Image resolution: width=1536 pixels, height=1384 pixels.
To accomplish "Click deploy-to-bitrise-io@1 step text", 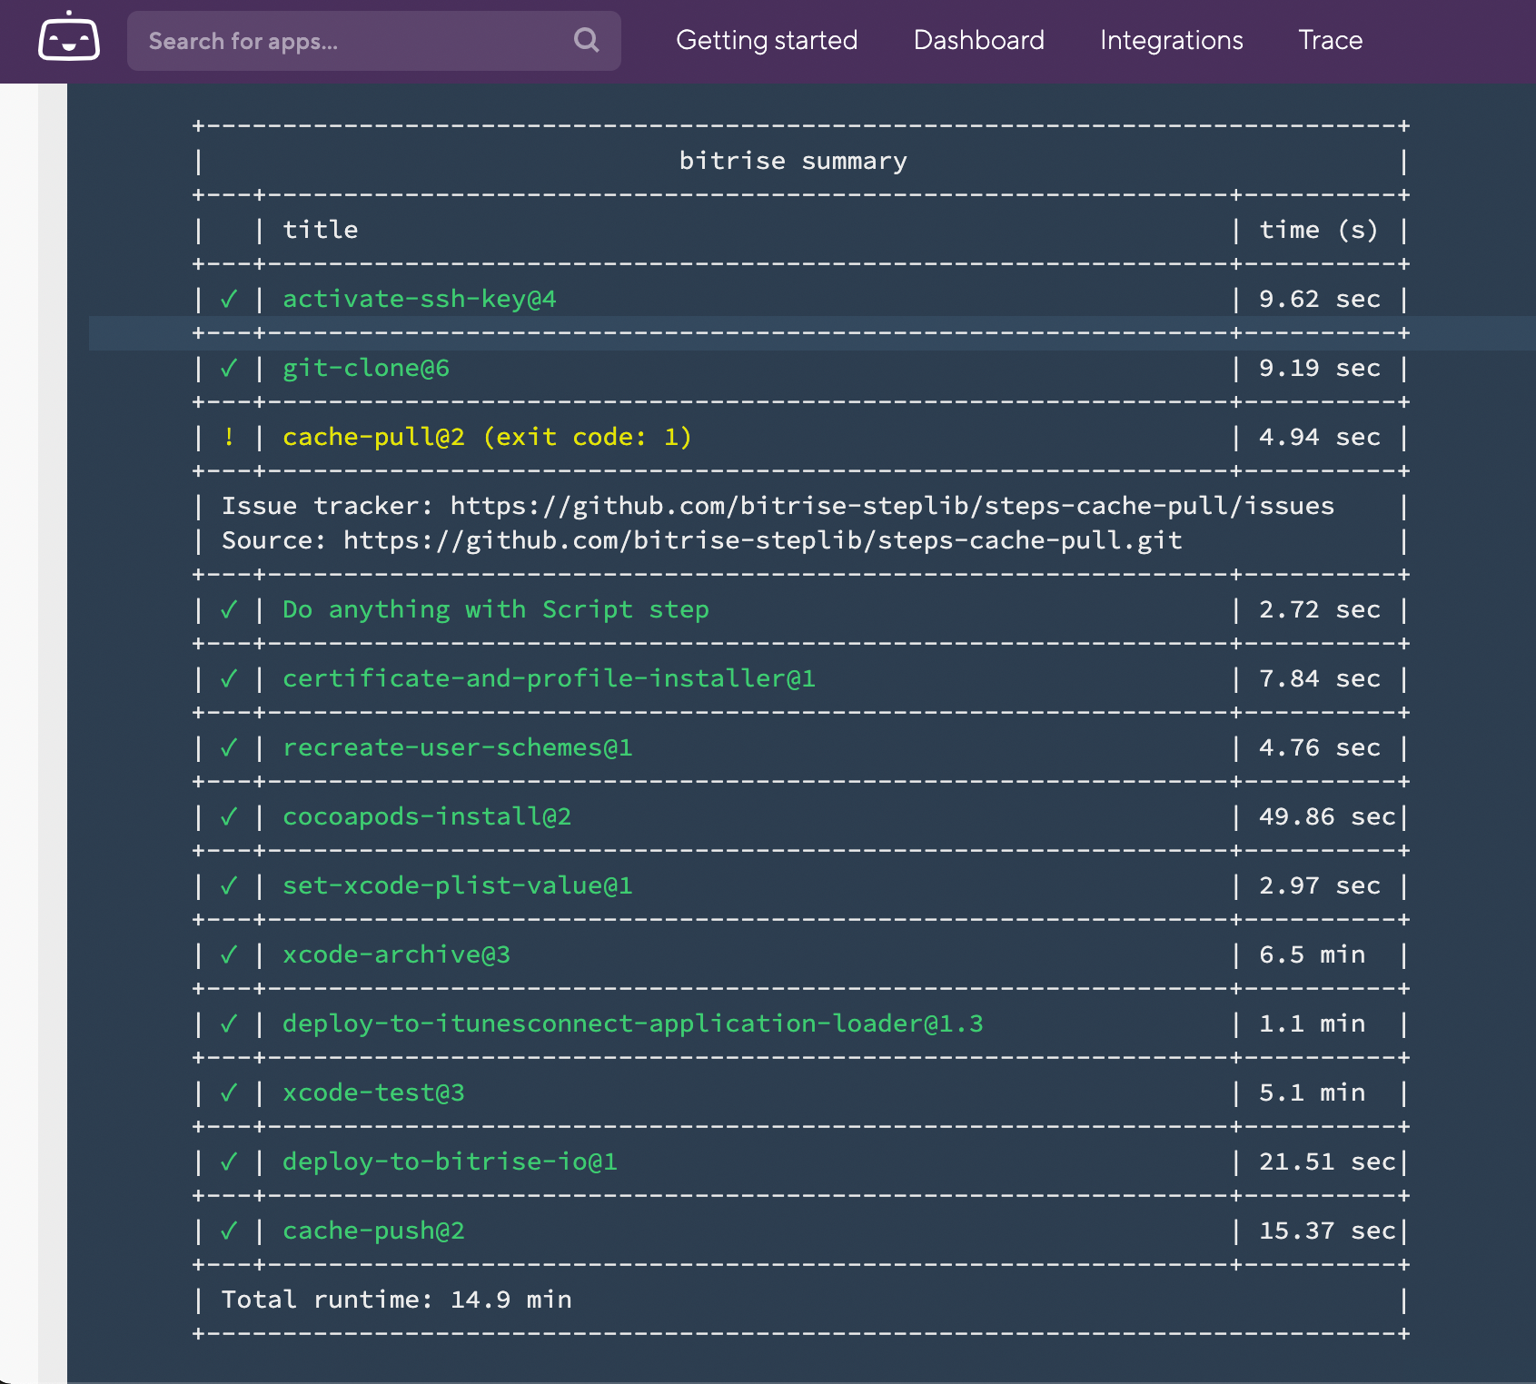I will [450, 1162].
